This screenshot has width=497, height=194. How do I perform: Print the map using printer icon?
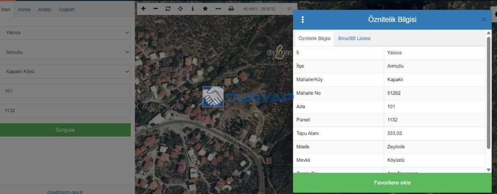click(x=231, y=9)
